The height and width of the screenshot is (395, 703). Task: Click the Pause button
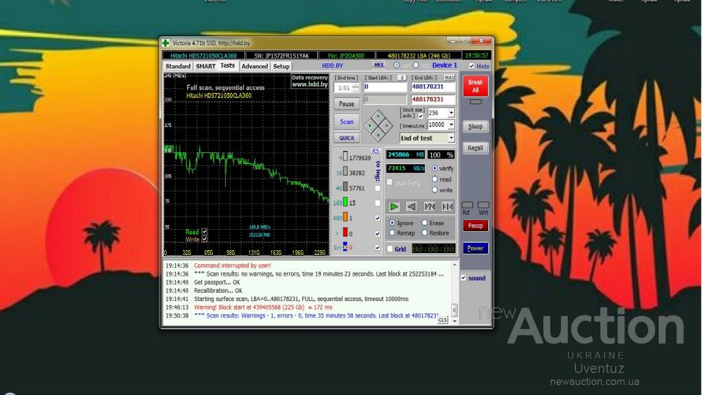pyautogui.click(x=347, y=104)
